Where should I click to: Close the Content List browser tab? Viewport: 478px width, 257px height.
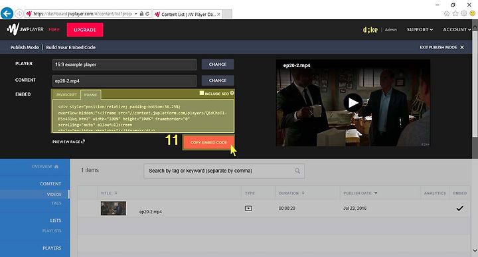coord(218,14)
